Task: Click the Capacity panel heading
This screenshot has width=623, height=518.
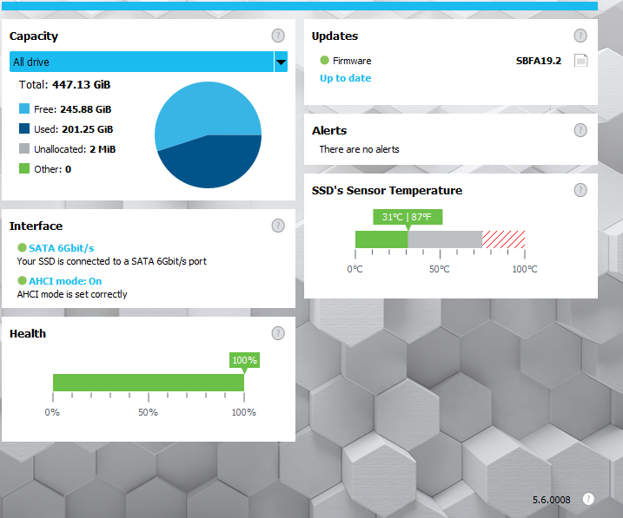Action: point(34,36)
